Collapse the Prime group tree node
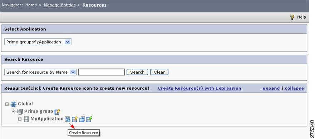The image size is (315, 139). [x=14, y=111]
